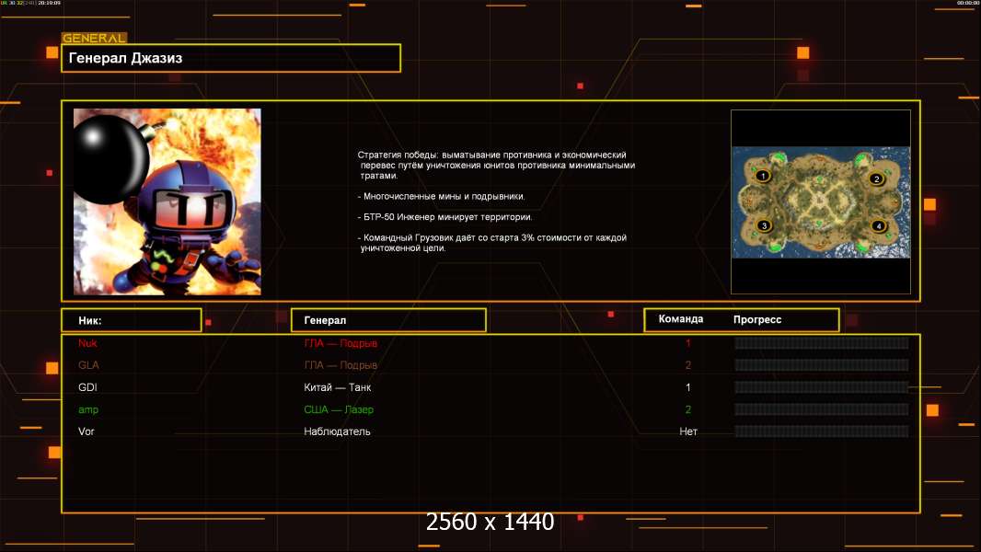This screenshot has height=552, width=981.
Task: Select player name Vor
Action: (87, 431)
